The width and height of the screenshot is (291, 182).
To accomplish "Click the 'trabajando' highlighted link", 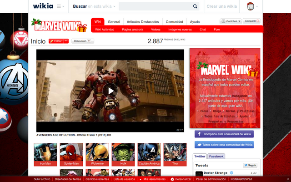I will 240,96.
